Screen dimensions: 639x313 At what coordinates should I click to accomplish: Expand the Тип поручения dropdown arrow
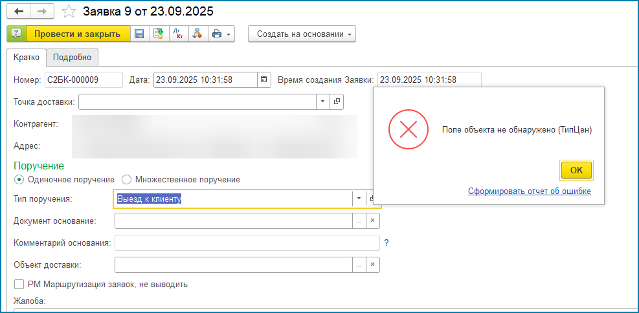tap(358, 199)
